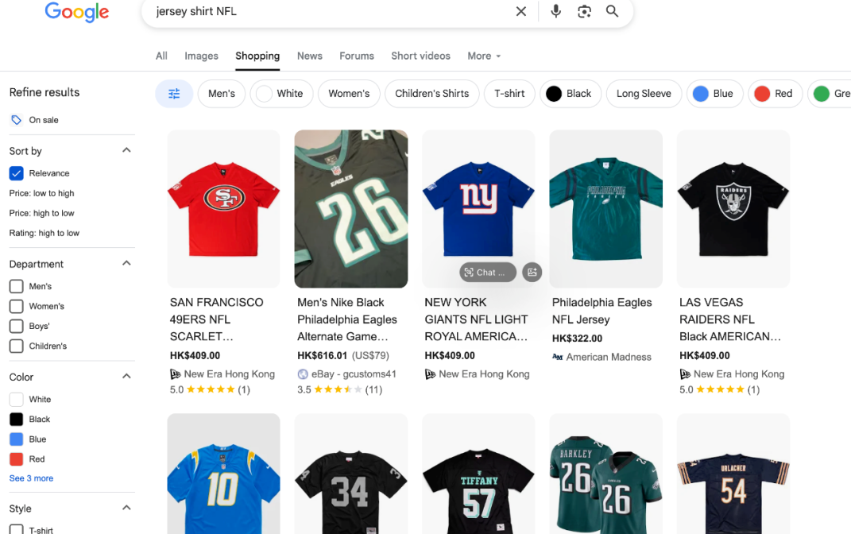The height and width of the screenshot is (534, 851).
Task: Click the Chat overlay on Giants shirt
Action: coord(487,273)
